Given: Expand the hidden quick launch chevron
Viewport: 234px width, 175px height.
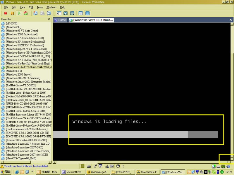Looking at the screenshot, I should pos(32,171).
